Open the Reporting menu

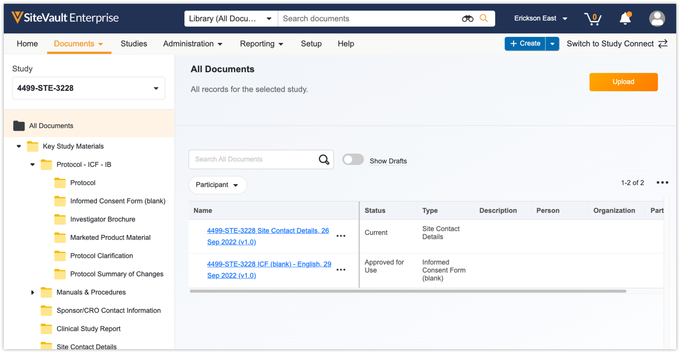(262, 44)
